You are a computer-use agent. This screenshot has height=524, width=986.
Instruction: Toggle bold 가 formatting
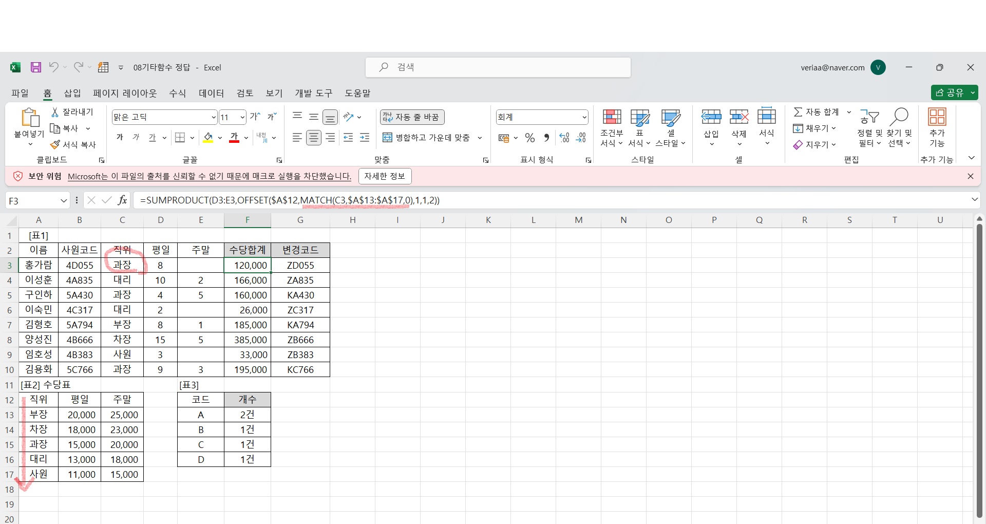pos(120,138)
